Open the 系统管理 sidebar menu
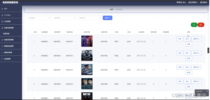210x100 pixels. (x=11, y=59)
